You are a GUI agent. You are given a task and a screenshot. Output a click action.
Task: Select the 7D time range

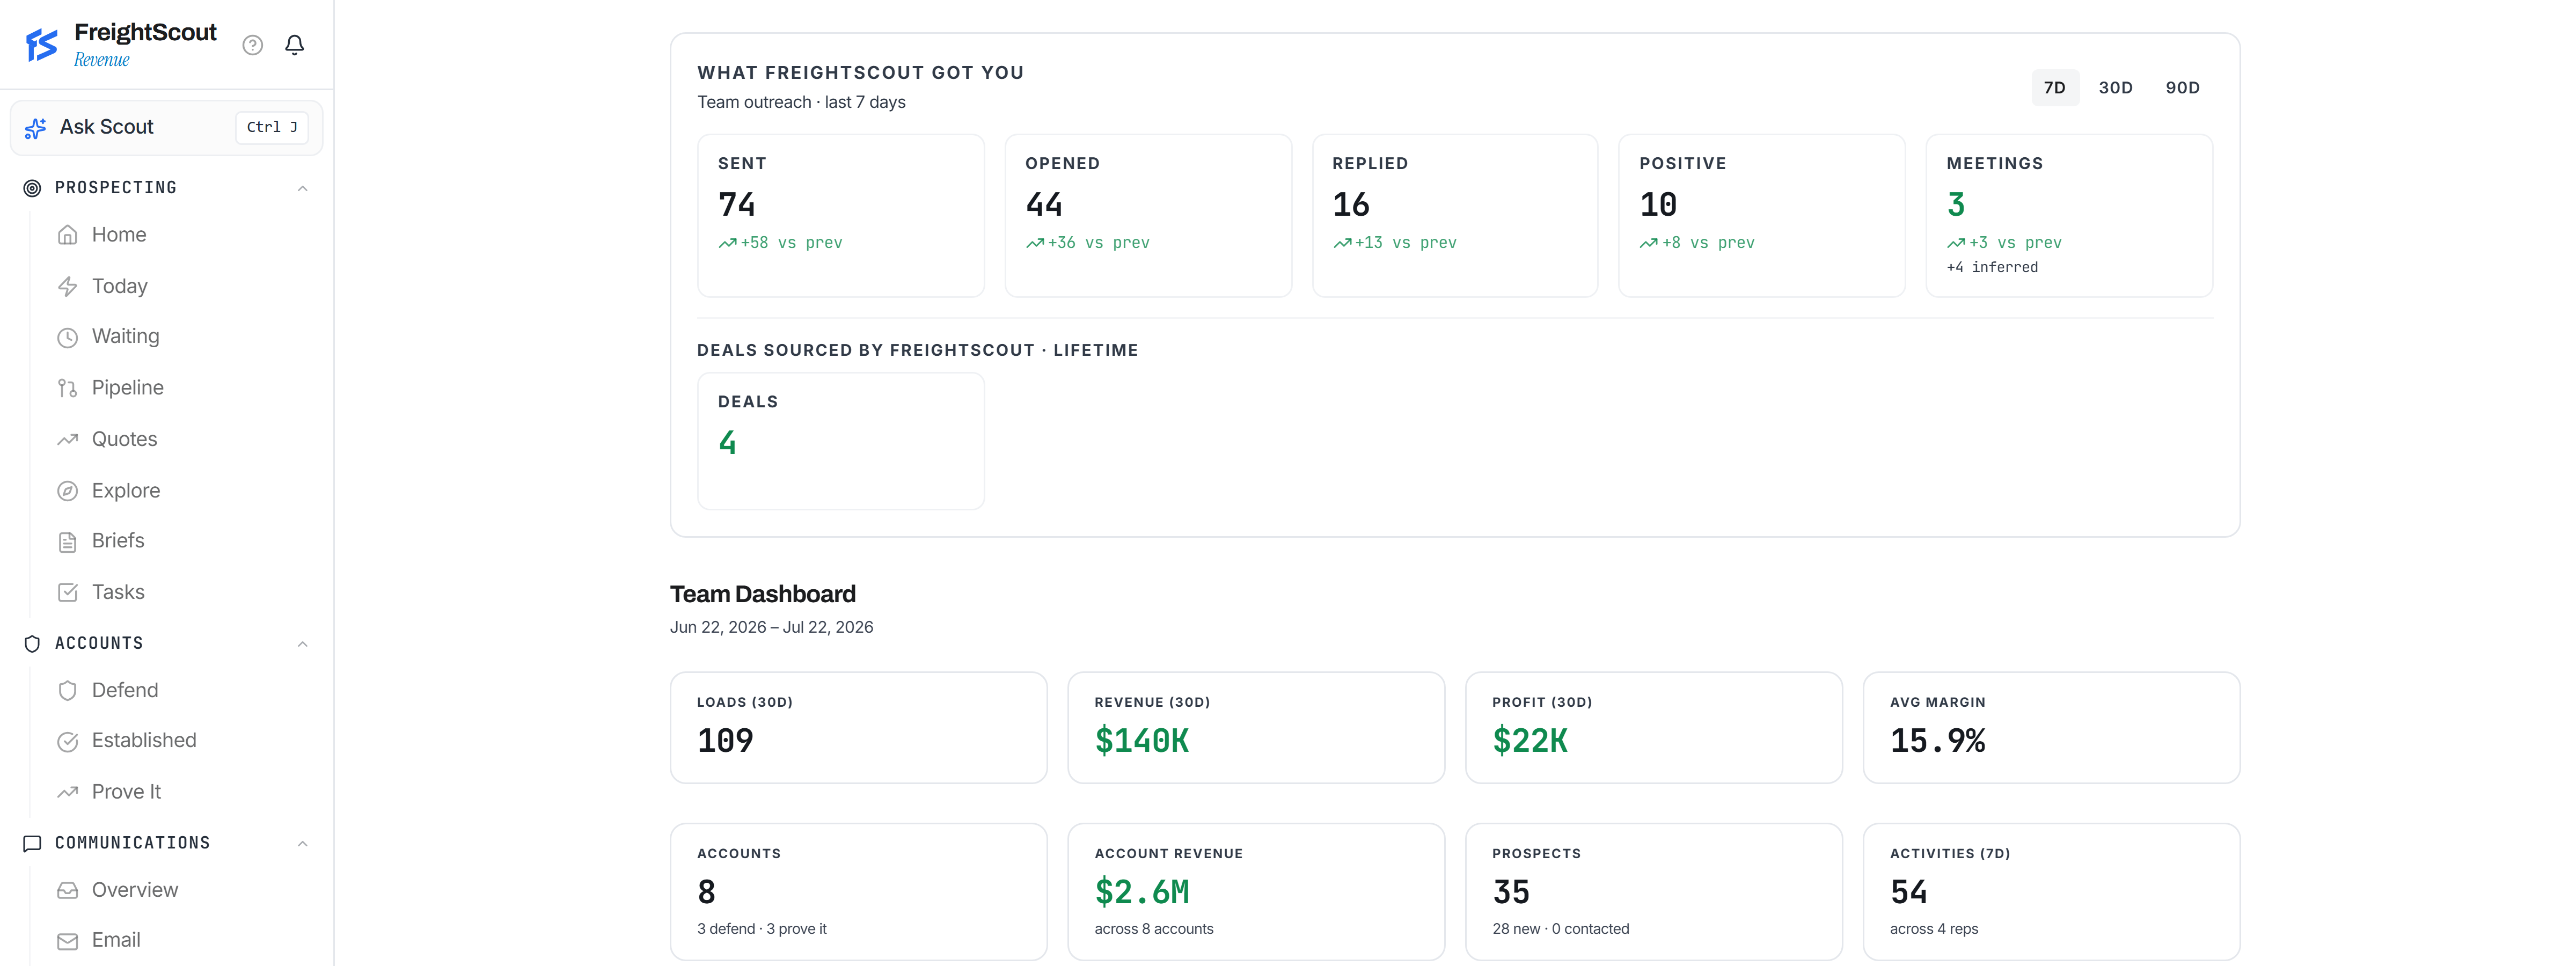pos(2054,88)
